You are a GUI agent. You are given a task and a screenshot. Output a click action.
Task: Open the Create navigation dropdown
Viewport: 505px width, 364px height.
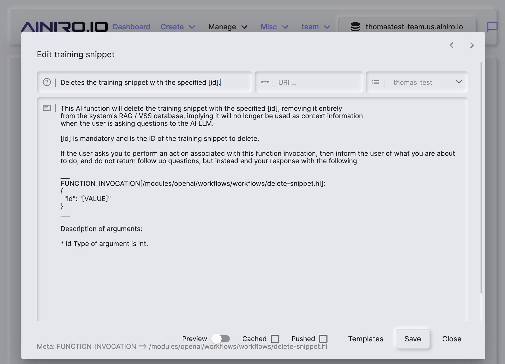[178, 26]
